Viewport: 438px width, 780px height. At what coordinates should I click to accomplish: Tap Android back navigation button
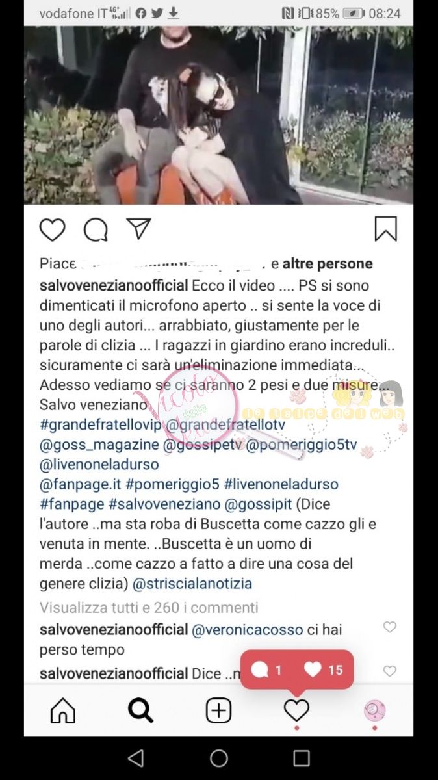[136, 758]
